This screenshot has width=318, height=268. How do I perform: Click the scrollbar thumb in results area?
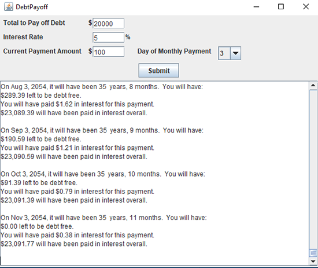tap(313, 253)
